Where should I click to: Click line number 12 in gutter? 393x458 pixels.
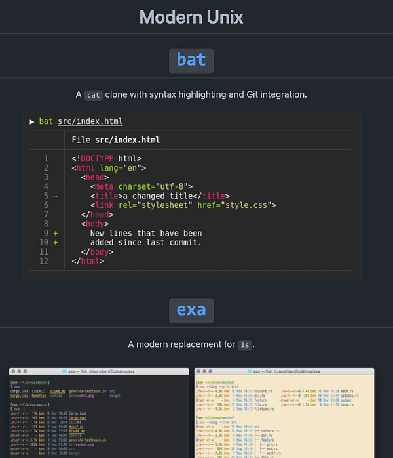pos(44,261)
